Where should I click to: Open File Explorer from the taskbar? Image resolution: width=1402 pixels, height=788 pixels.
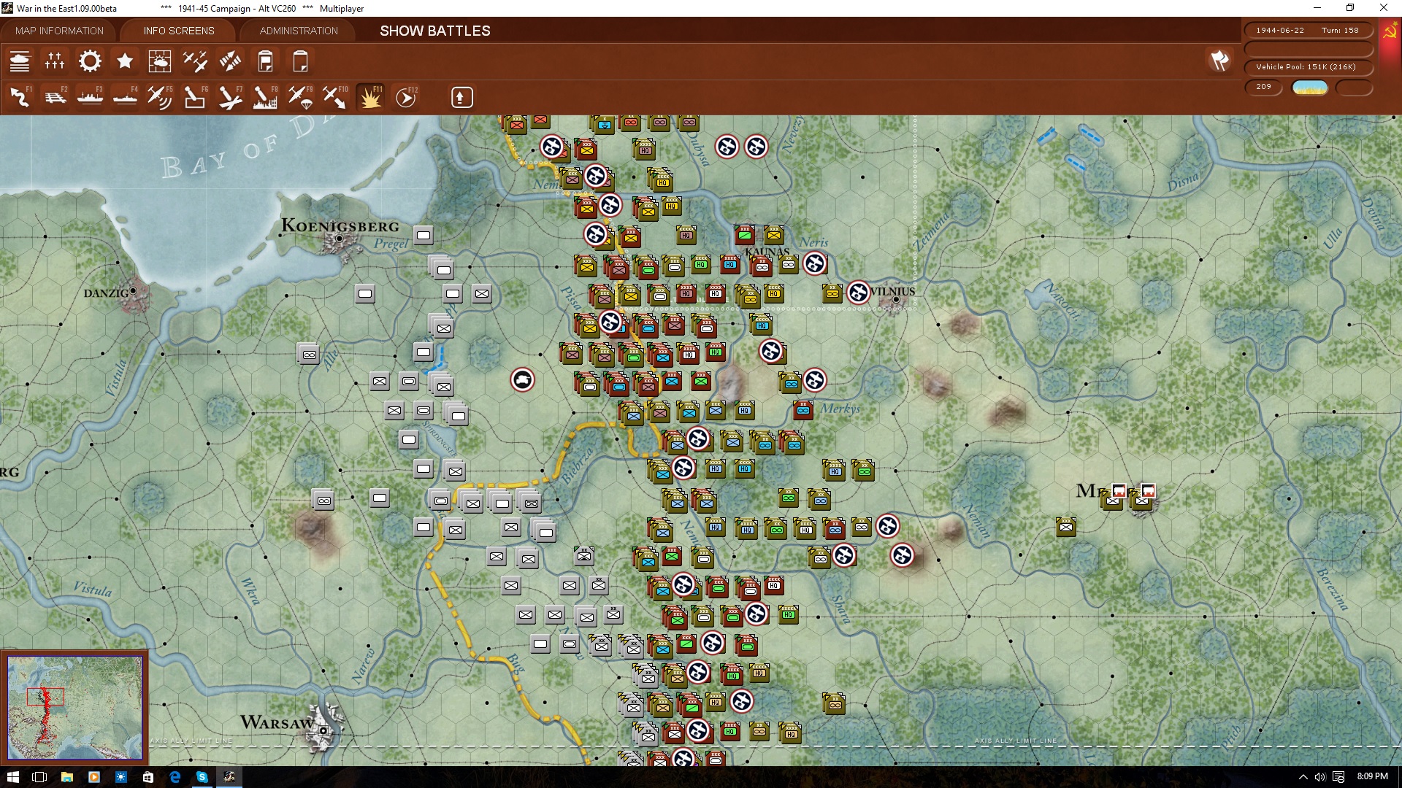pos(66,777)
